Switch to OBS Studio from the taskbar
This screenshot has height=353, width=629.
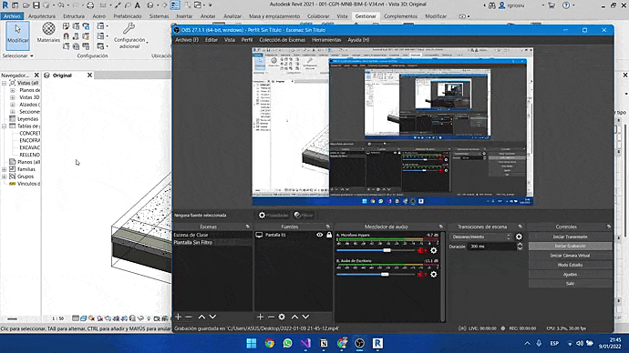[360, 343]
